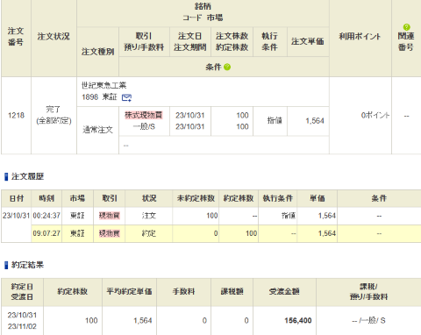The width and height of the screenshot is (421, 335).
Task: Click the stock code 1898
Action: pos(89,97)
